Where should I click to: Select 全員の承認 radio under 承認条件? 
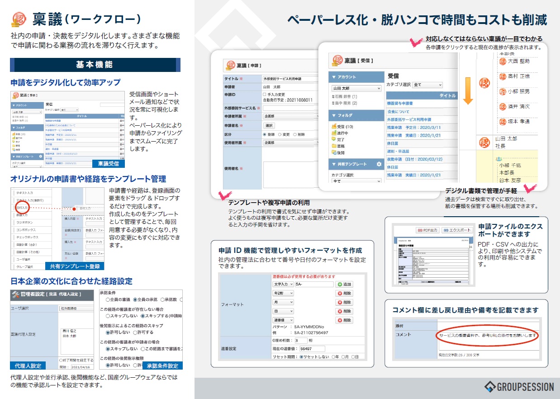tap(135, 299)
